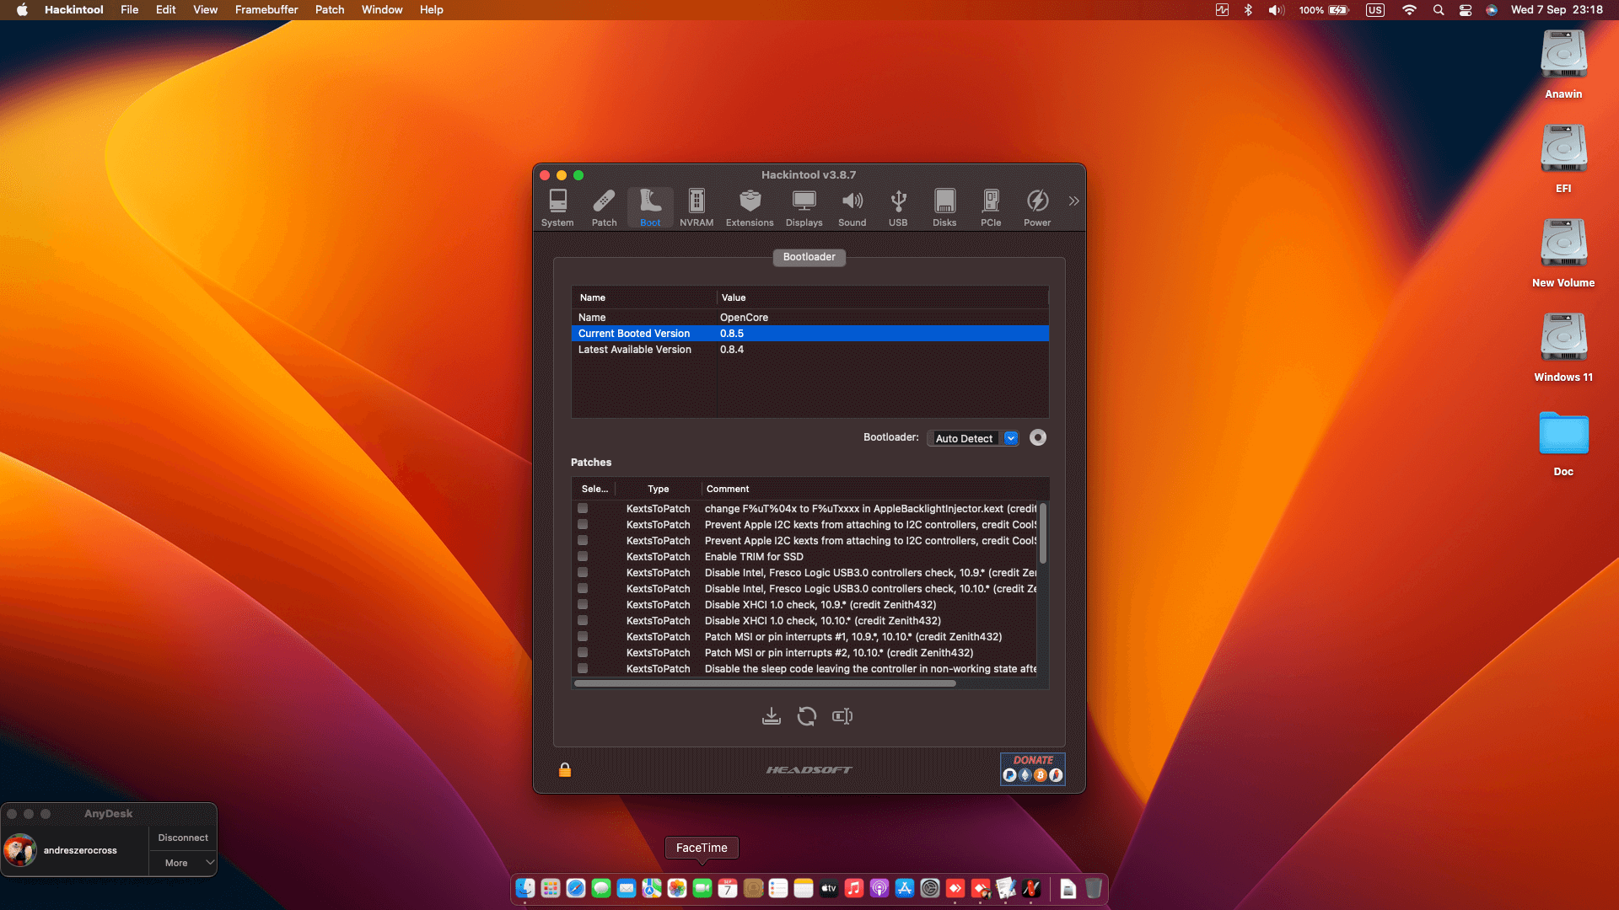Check the Disable XHCI 1.0 check 10.10 checkbox

click(583, 620)
